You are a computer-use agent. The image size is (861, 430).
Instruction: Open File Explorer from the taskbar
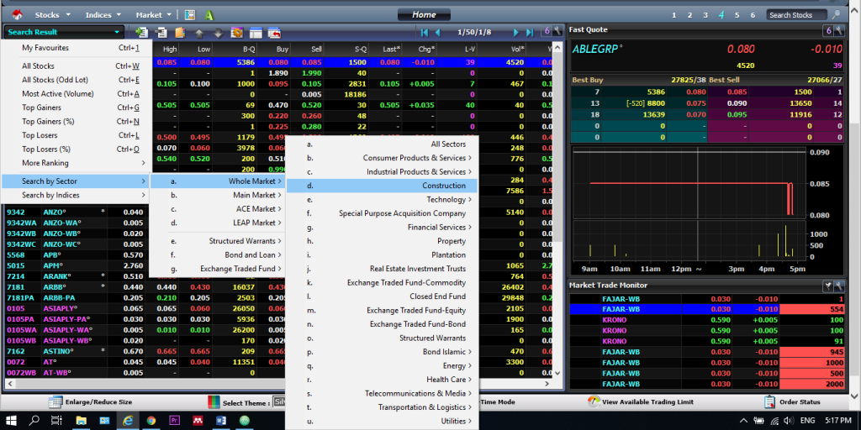81,421
